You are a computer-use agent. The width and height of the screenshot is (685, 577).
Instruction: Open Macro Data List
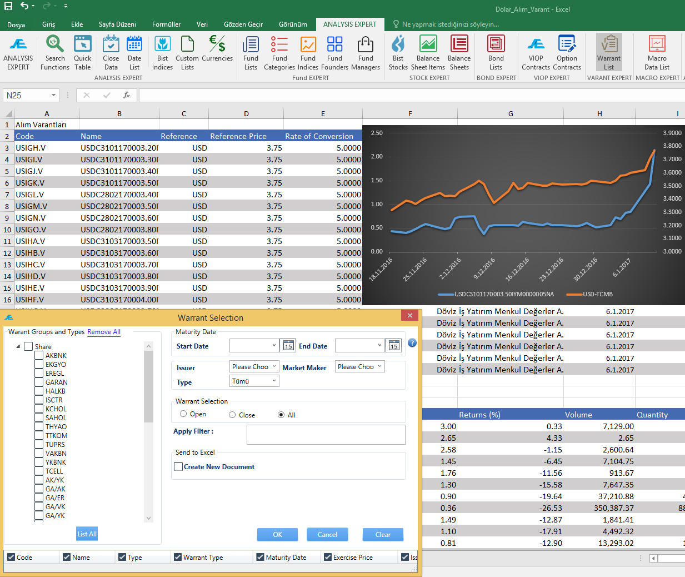[657, 52]
